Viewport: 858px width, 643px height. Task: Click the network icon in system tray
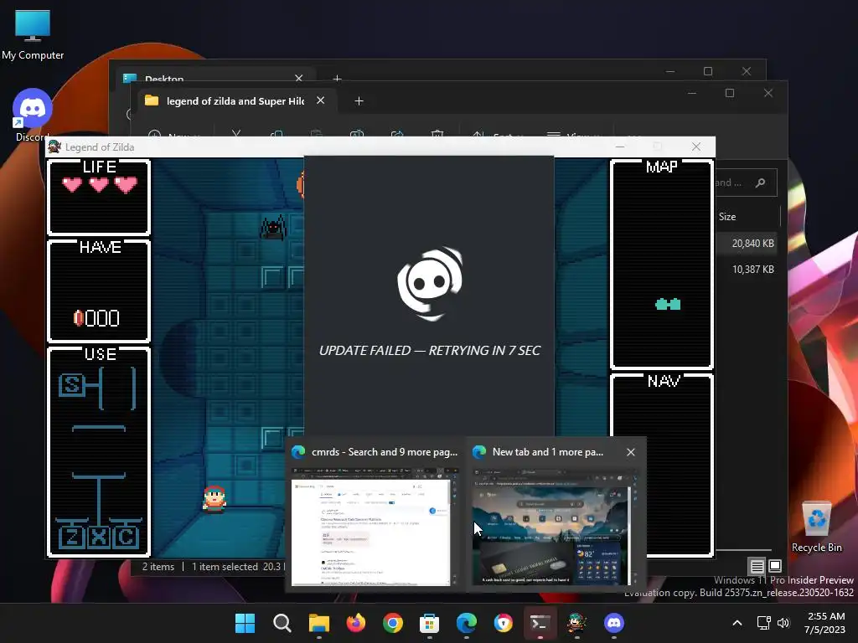(764, 623)
